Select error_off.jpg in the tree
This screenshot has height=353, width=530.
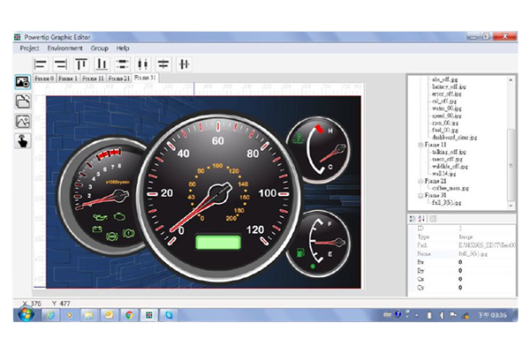click(446, 94)
